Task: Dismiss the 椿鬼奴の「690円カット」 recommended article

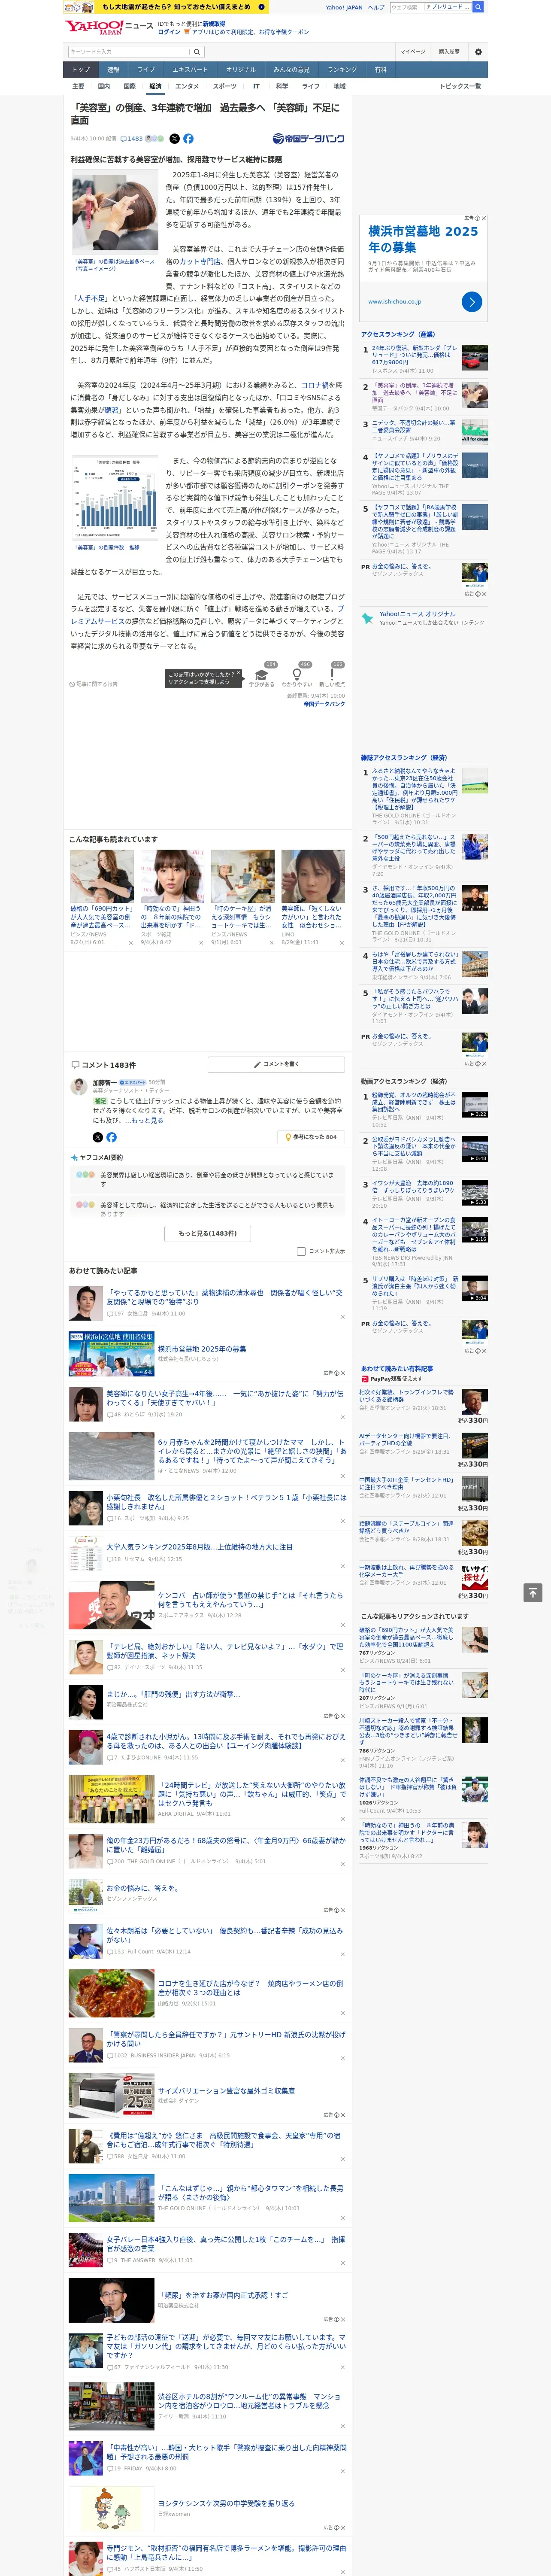Action: click(130, 942)
